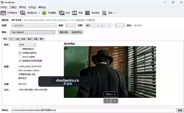Uncheck the Align A/V Start checkbox

[20, 53]
